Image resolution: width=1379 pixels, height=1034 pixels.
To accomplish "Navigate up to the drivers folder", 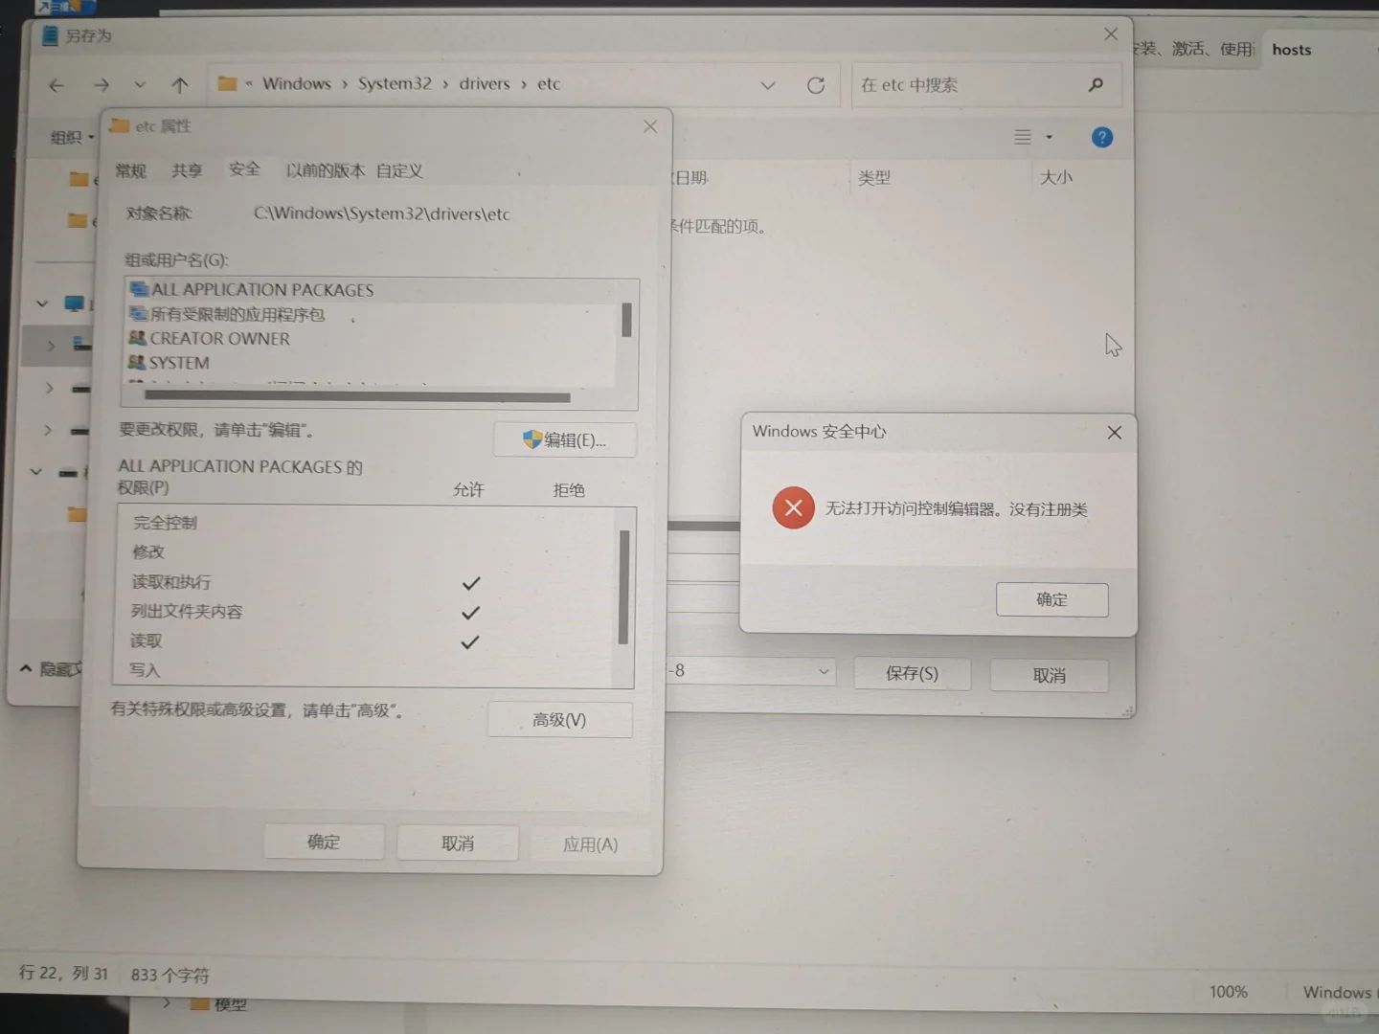I will click(180, 84).
